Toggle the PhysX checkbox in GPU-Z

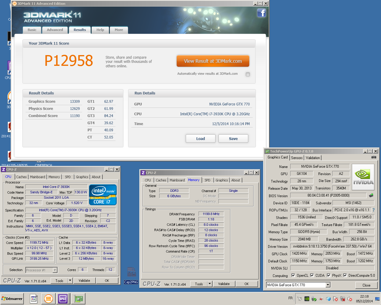[329, 275]
